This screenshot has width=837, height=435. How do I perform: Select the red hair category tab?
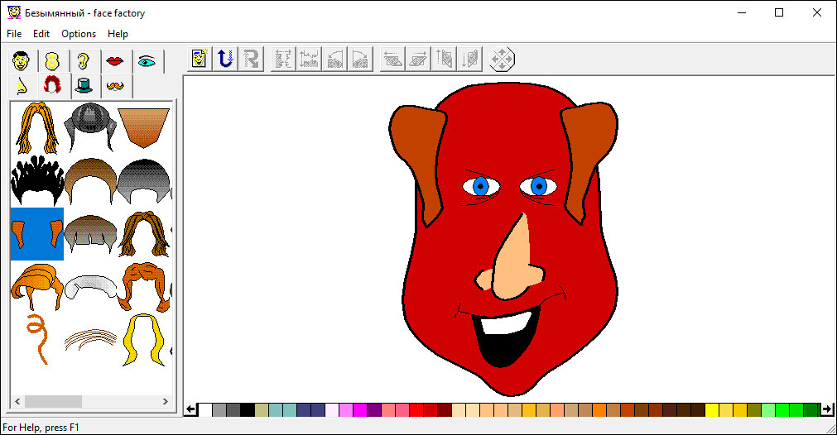53,85
